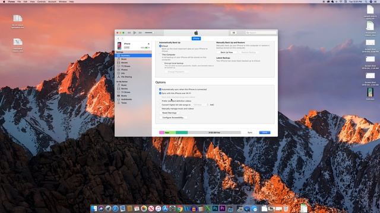Click the iPhone device thumbnail
380x213 pixels.
pos(119,46)
